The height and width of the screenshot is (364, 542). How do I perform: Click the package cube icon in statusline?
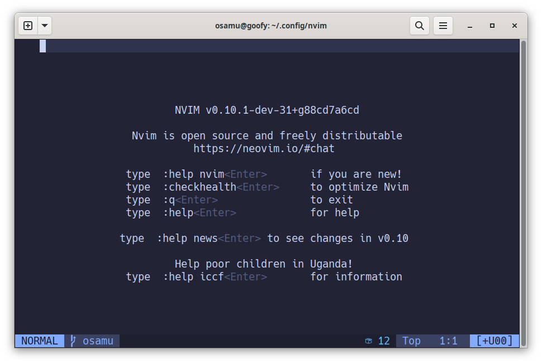coord(368,341)
